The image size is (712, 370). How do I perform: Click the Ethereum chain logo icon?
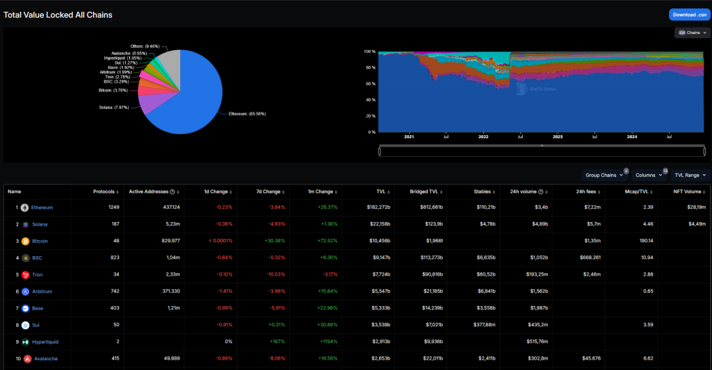pyautogui.click(x=24, y=208)
